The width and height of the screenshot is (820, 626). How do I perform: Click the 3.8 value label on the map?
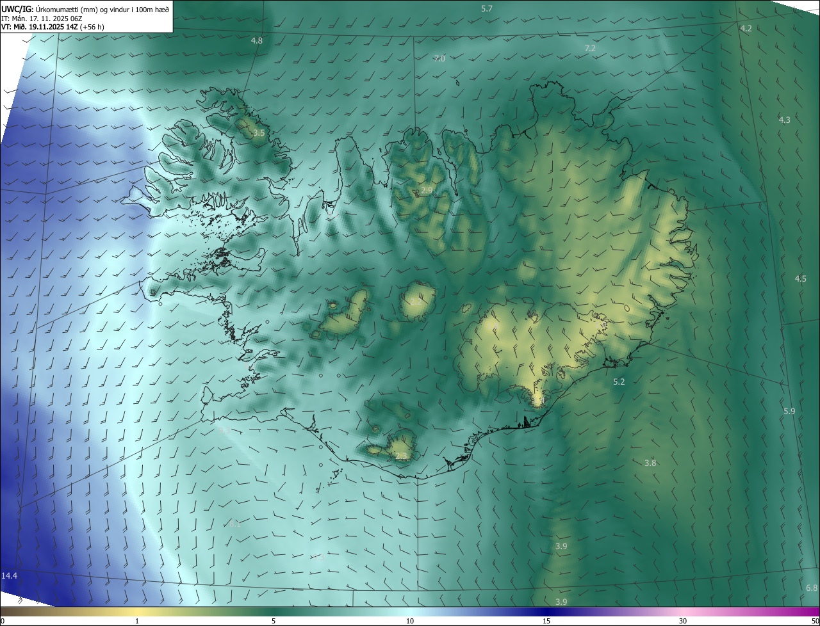(x=650, y=463)
